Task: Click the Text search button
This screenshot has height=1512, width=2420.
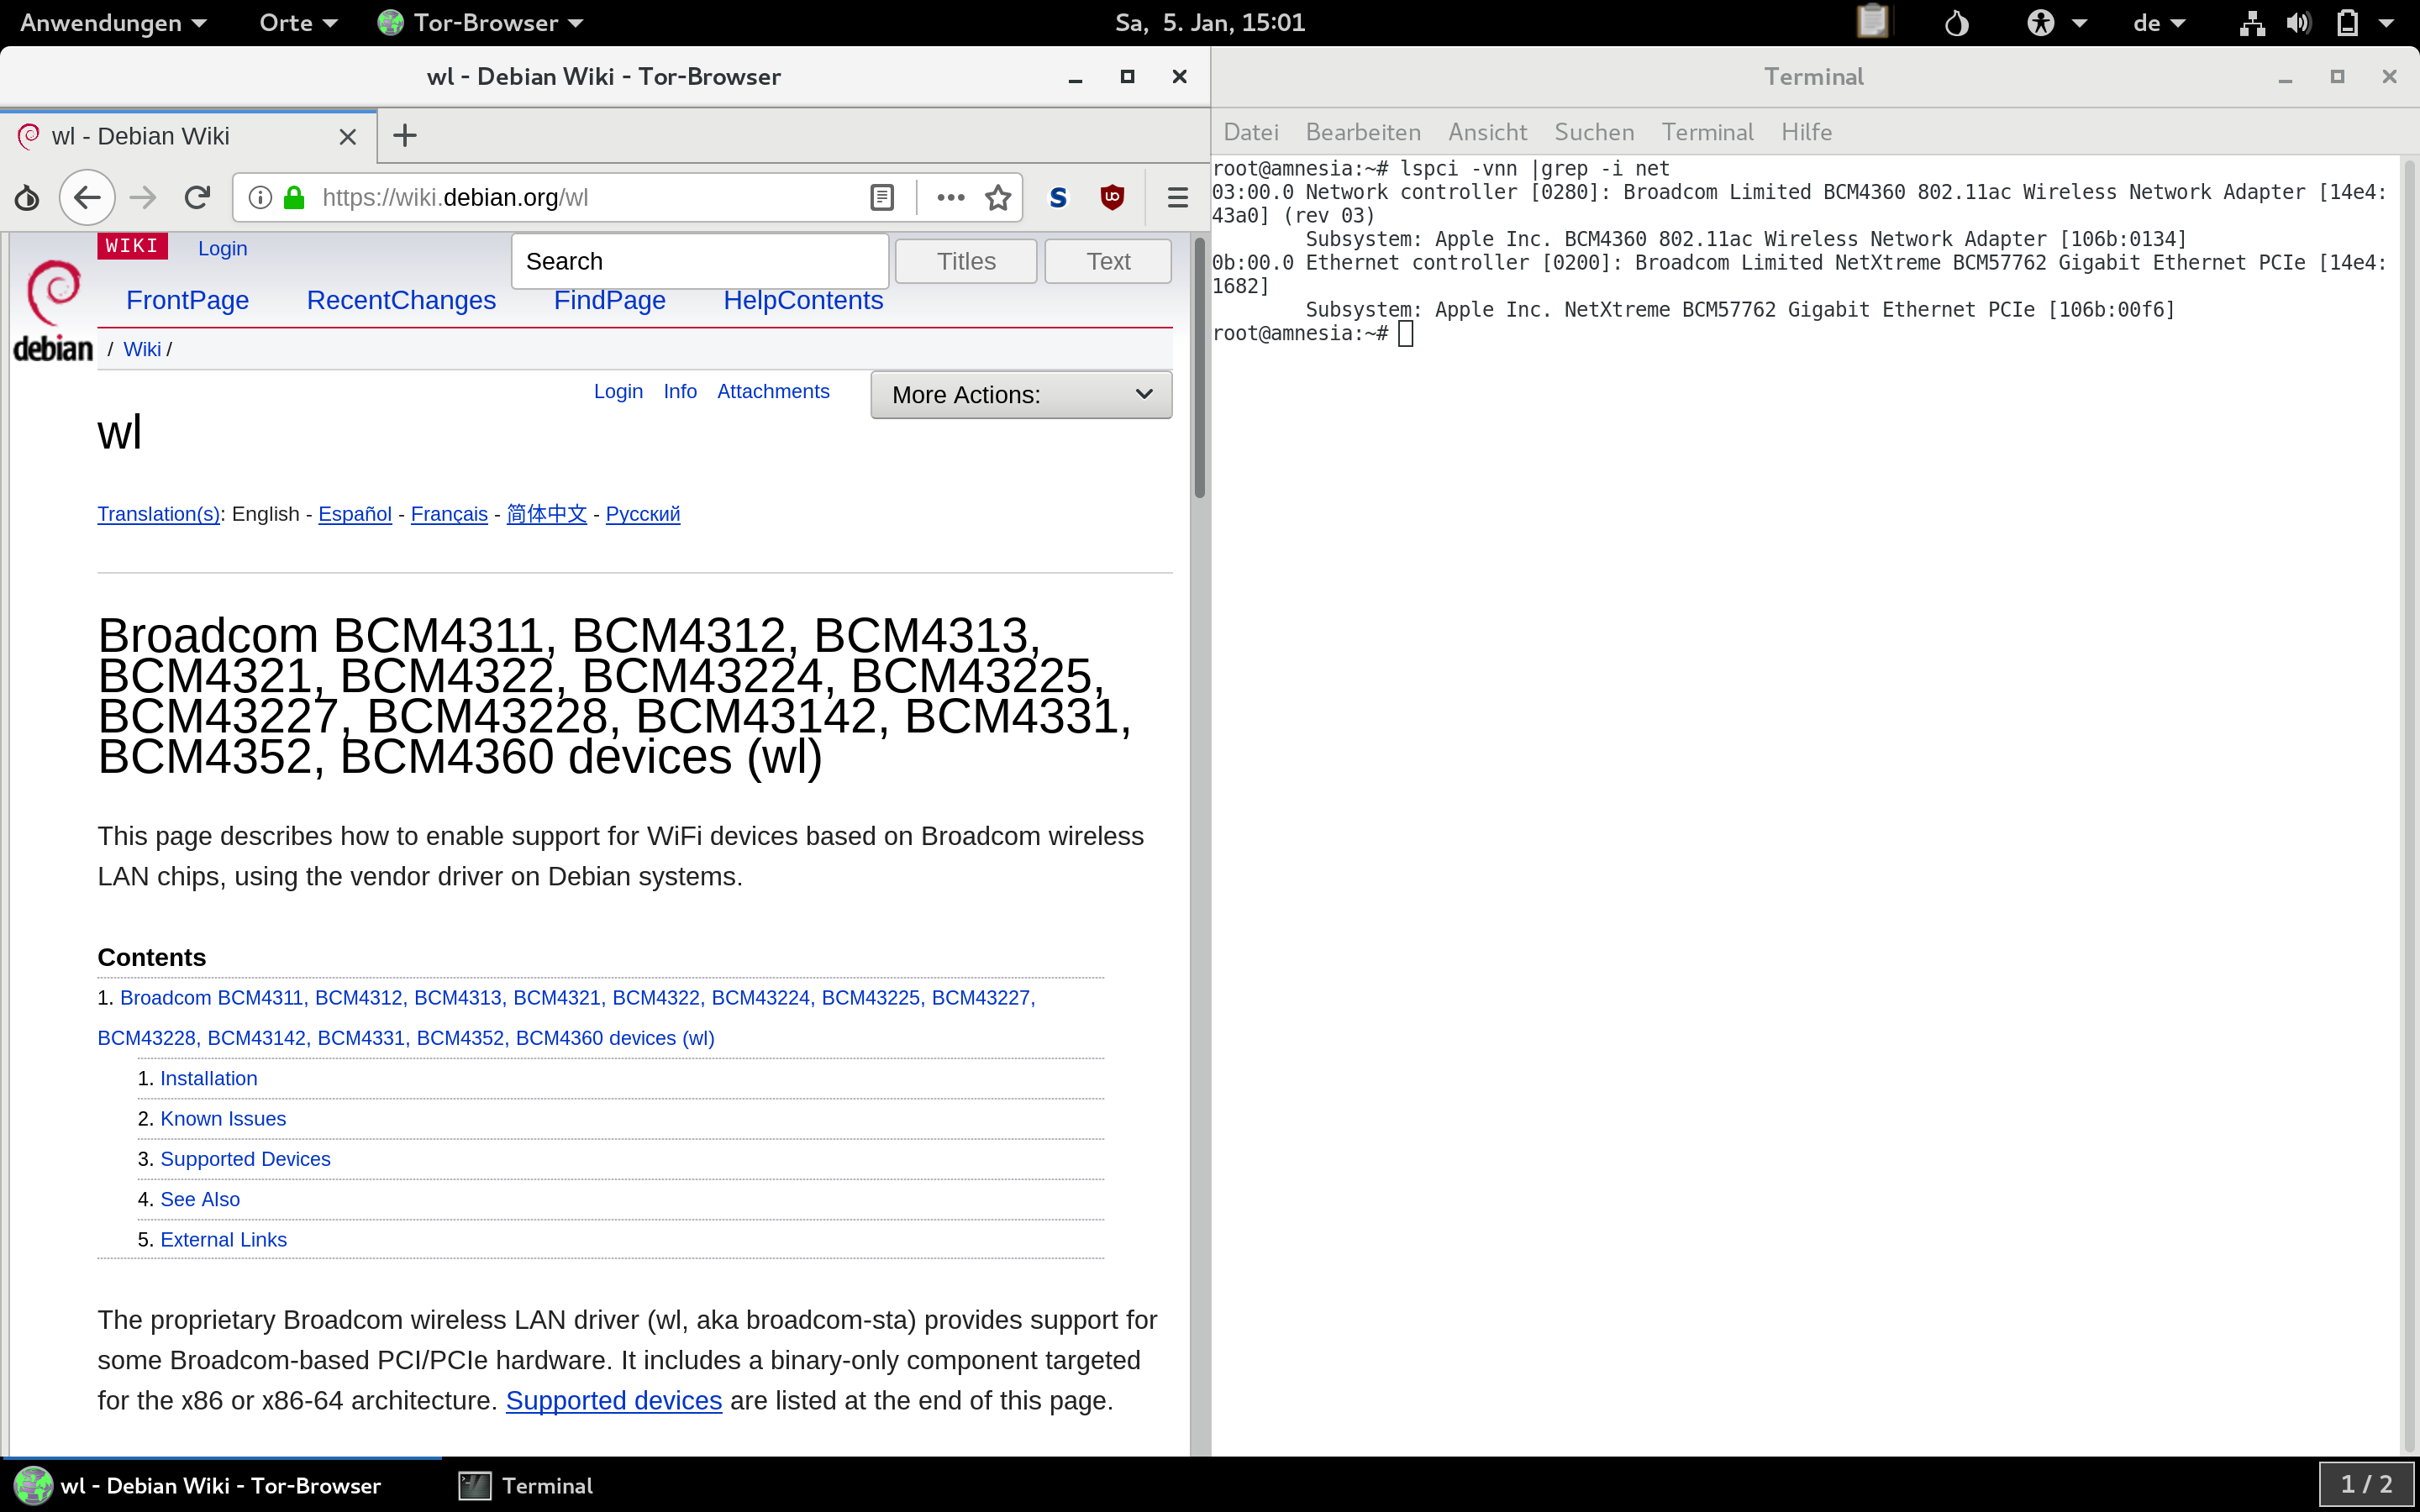Action: tap(1108, 261)
